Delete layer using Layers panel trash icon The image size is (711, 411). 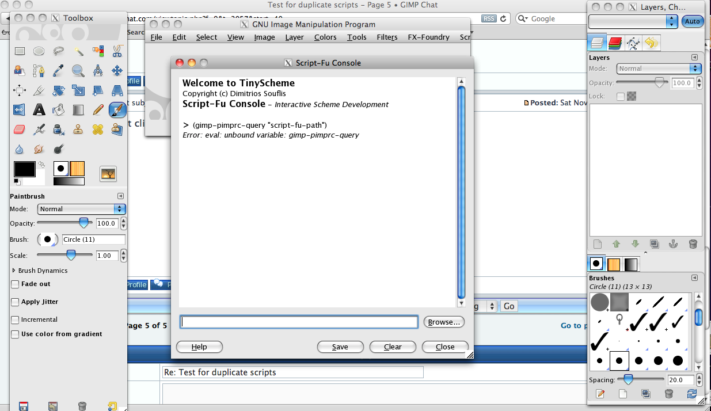(693, 244)
